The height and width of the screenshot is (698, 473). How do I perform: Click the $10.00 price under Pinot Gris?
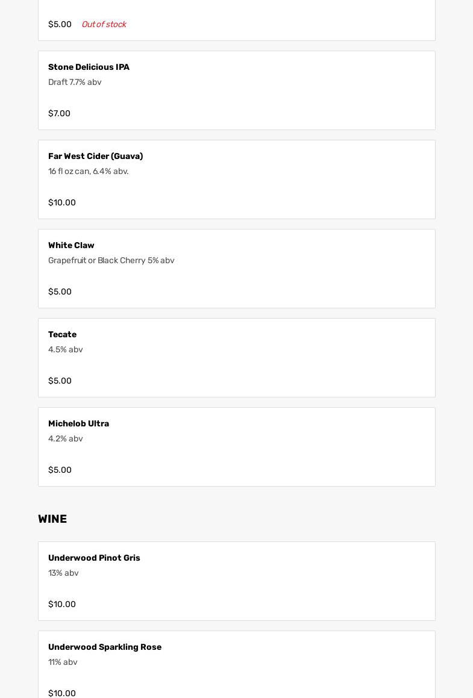click(x=62, y=604)
